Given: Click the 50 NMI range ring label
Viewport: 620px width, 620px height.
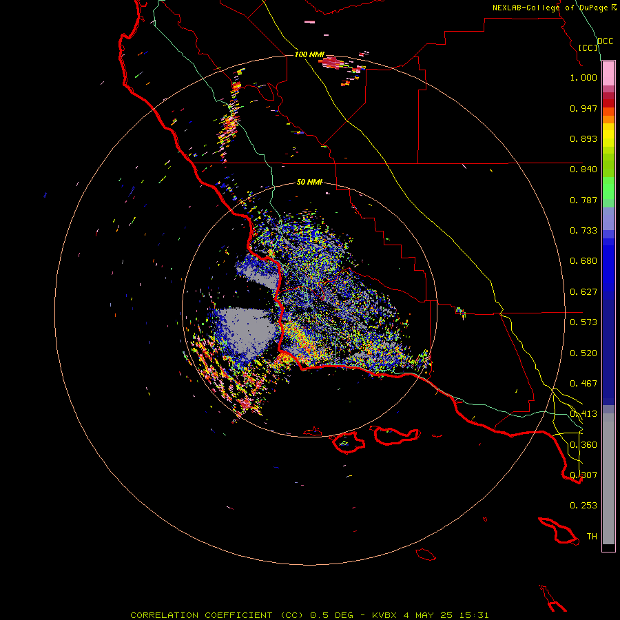Looking at the screenshot, I should [x=309, y=182].
